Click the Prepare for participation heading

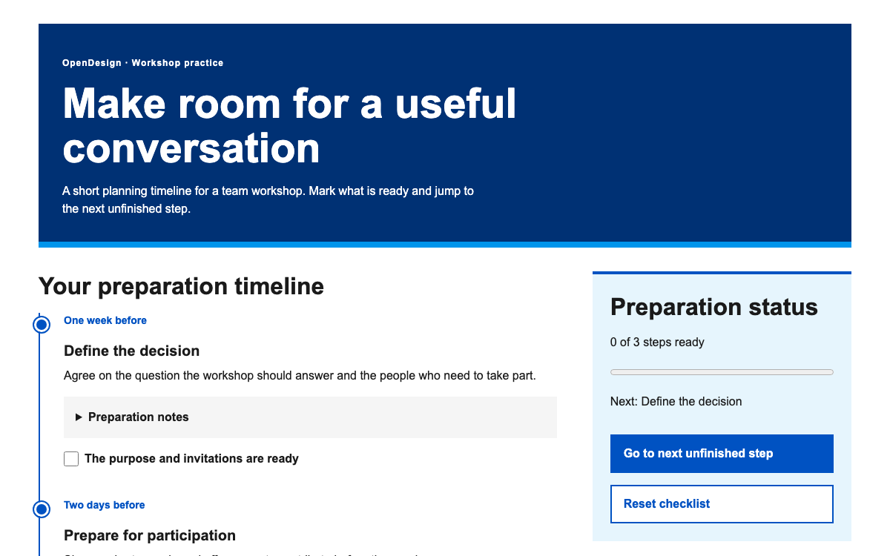click(150, 535)
